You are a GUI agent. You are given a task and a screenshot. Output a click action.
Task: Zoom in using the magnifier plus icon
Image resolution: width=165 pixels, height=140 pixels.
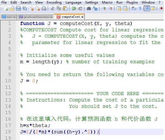[x=104, y=8]
